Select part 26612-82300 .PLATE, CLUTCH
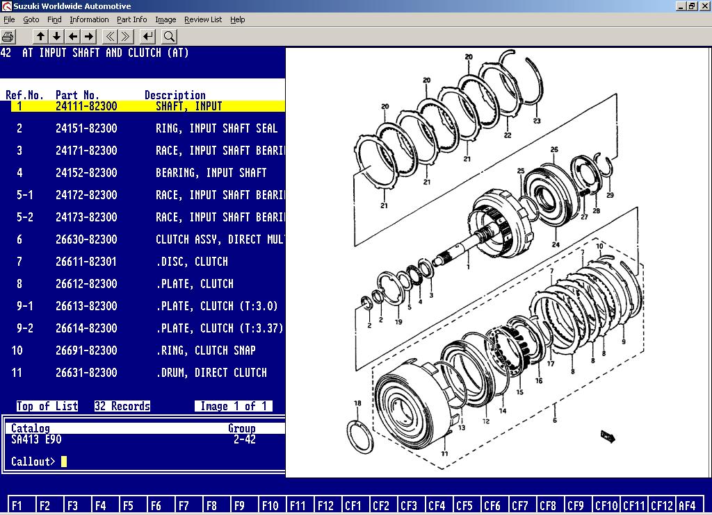The width and height of the screenshot is (712, 515). pyautogui.click(x=147, y=284)
